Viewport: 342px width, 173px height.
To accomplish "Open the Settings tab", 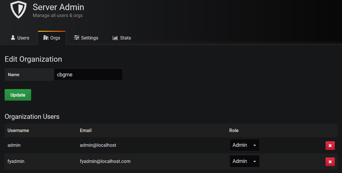I will 86,38.
